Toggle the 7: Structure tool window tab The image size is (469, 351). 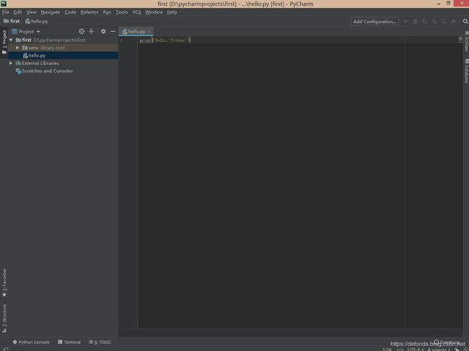tap(4, 318)
